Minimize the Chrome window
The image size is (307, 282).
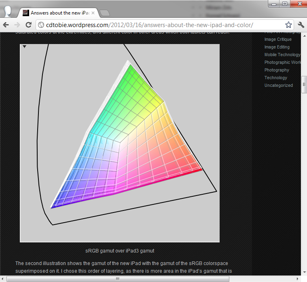[x=274, y=4]
